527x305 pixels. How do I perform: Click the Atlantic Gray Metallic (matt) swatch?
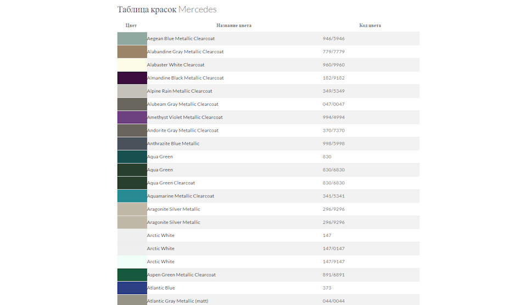(x=132, y=300)
